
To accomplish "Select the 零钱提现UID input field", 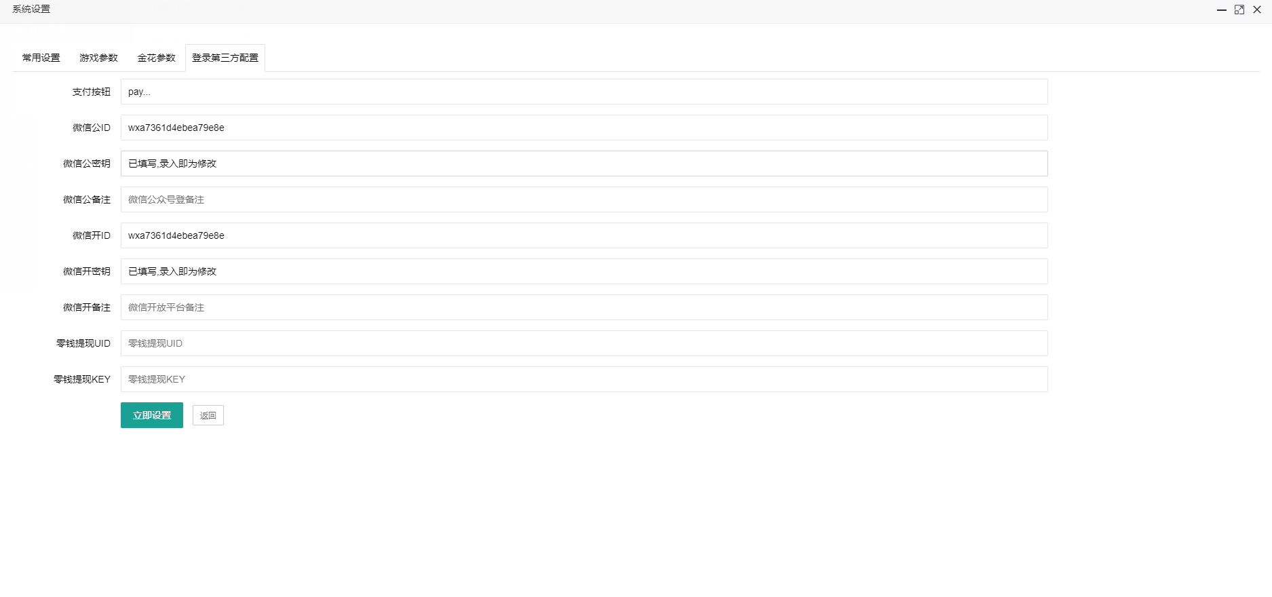I will click(x=584, y=343).
